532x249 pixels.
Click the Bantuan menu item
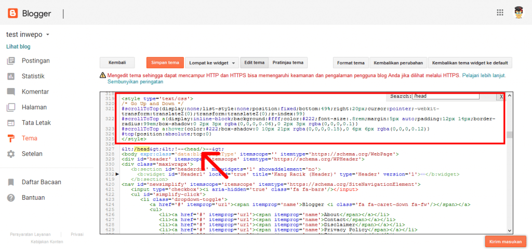(33, 198)
